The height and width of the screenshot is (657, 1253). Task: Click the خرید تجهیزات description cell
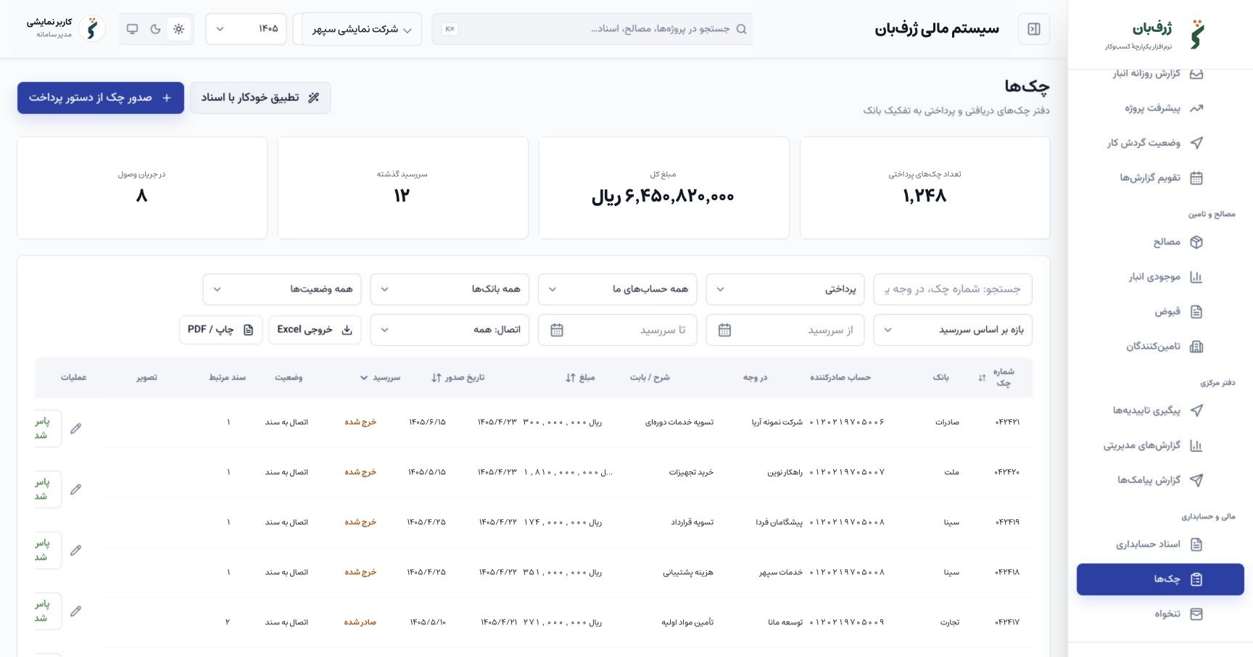pos(691,472)
